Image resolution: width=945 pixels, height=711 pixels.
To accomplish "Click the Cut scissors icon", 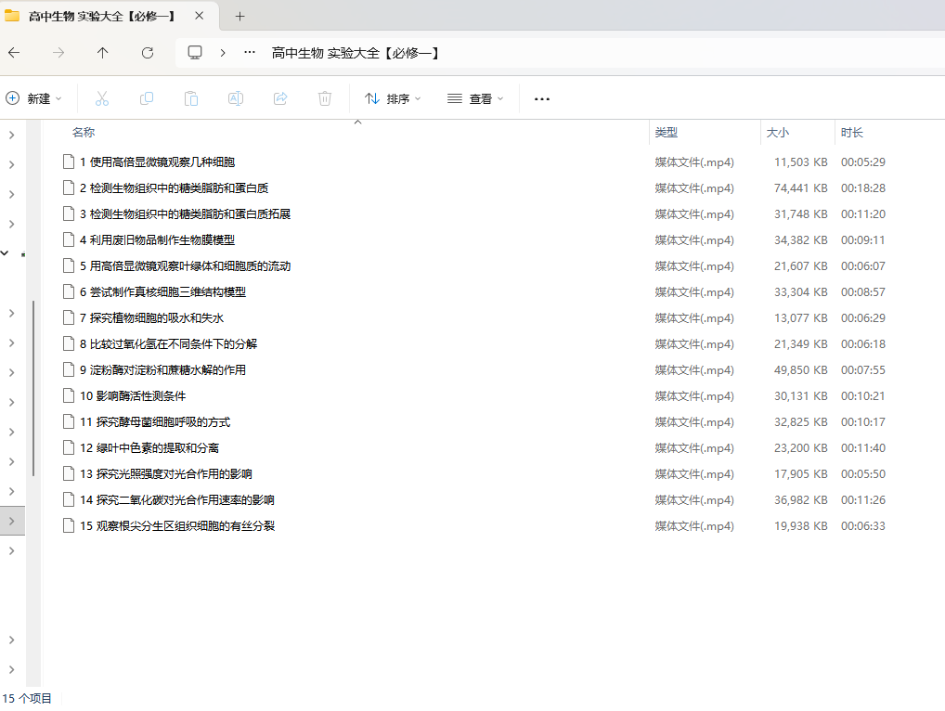I will point(102,98).
